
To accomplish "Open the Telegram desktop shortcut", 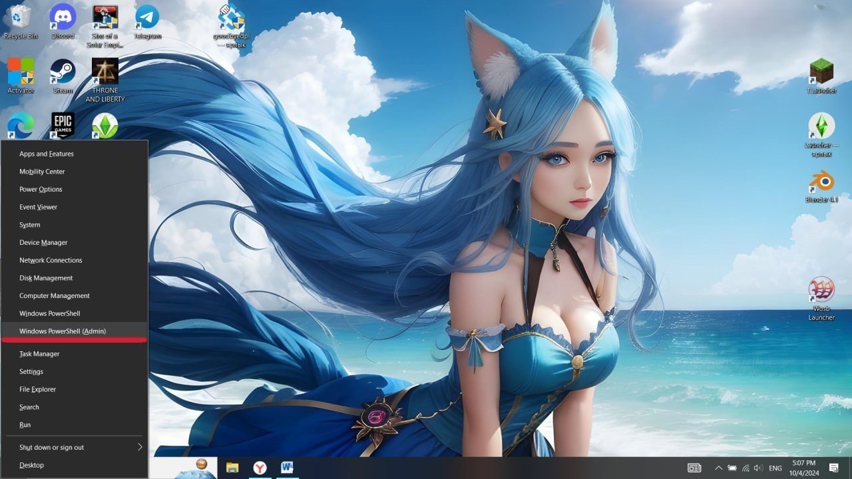I will pyautogui.click(x=147, y=22).
